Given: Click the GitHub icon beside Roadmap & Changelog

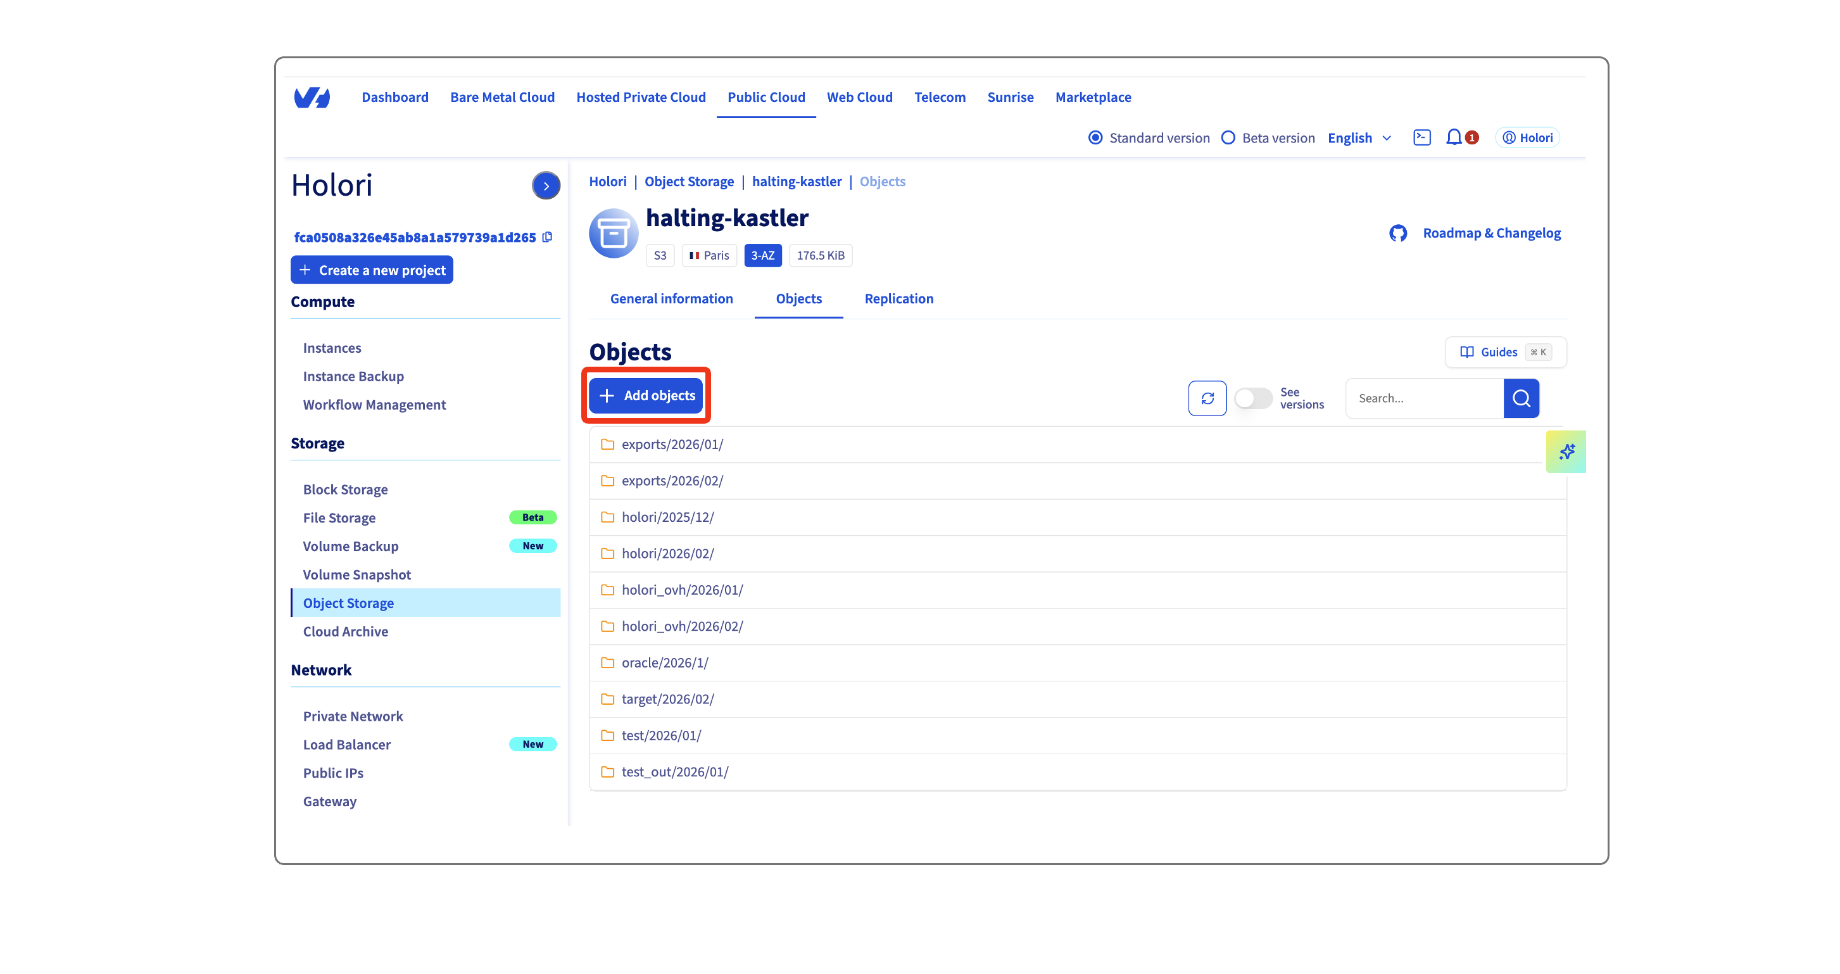Looking at the screenshot, I should coord(1397,232).
